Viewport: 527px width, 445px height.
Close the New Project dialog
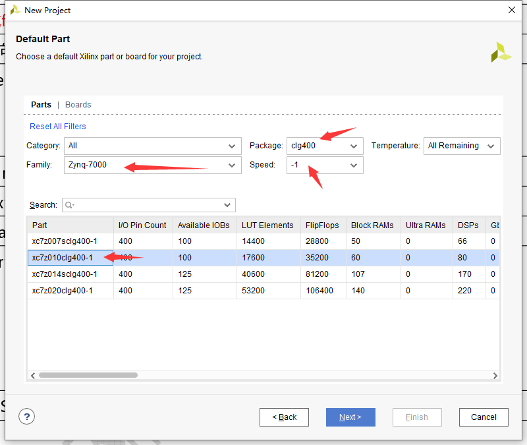click(x=512, y=10)
